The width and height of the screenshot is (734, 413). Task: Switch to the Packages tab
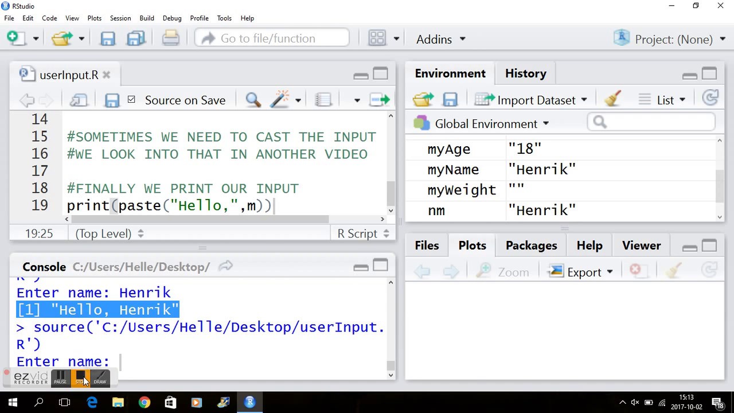point(531,246)
